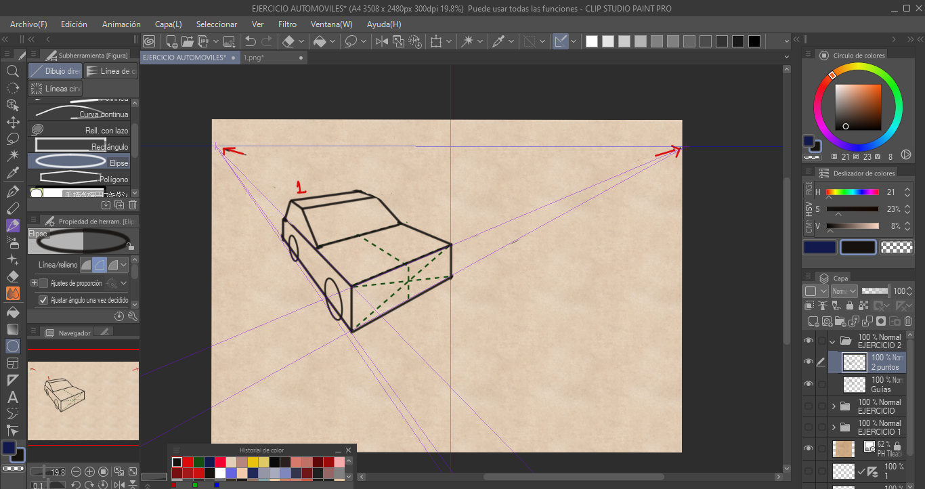The width and height of the screenshot is (925, 489).
Task: Select the Move layer tool
Action: [12, 123]
